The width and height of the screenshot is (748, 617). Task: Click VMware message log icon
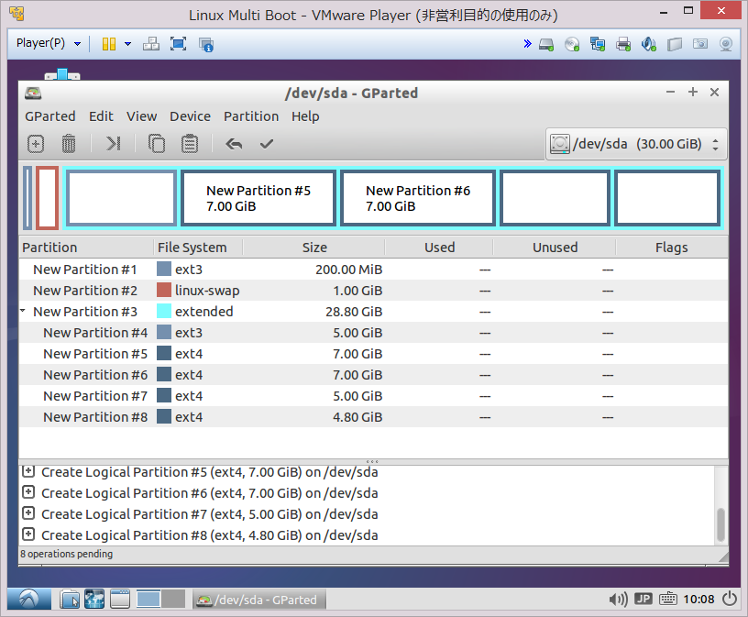[674, 45]
